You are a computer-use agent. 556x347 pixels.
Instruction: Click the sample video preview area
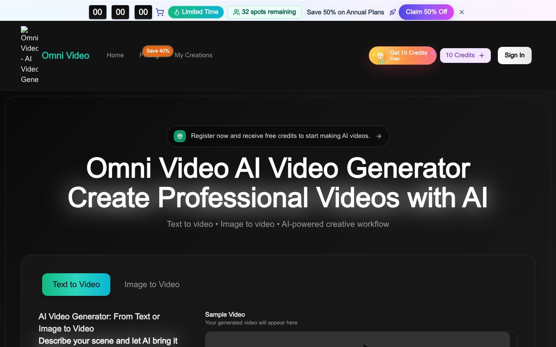(357, 340)
